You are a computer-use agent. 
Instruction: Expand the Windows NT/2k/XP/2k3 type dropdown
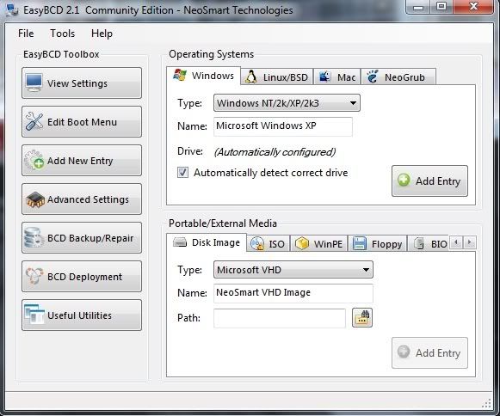point(287,103)
